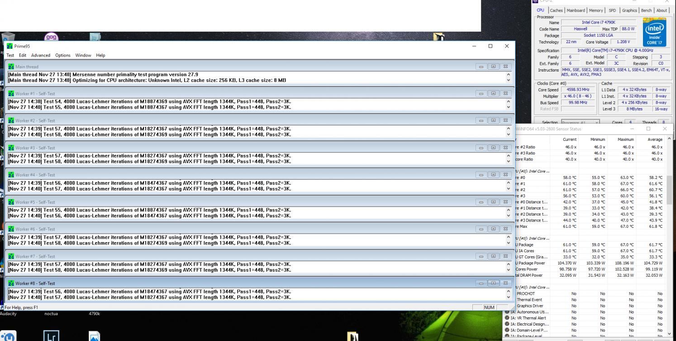Image resolution: width=676 pixels, height=341 pixels.
Task: Switch to the Memory tab in CPU-Z
Action: coord(595,10)
